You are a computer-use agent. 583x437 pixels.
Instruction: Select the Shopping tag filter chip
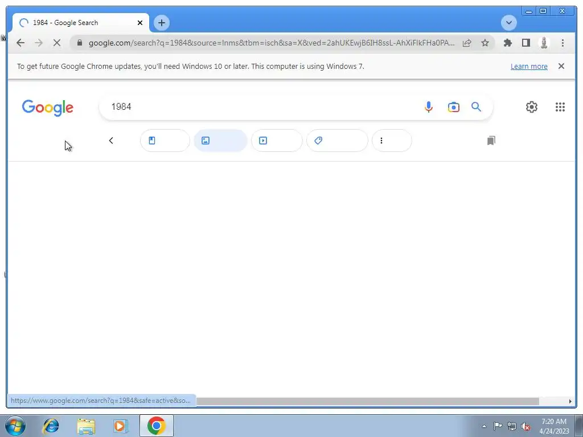click(x=337, y=141)
